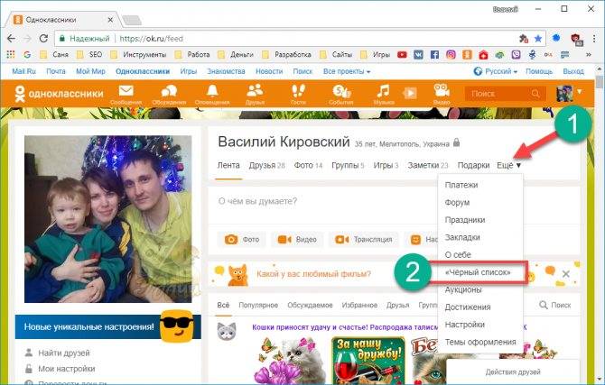Open Friends icon in orange navigation bar

255,92
